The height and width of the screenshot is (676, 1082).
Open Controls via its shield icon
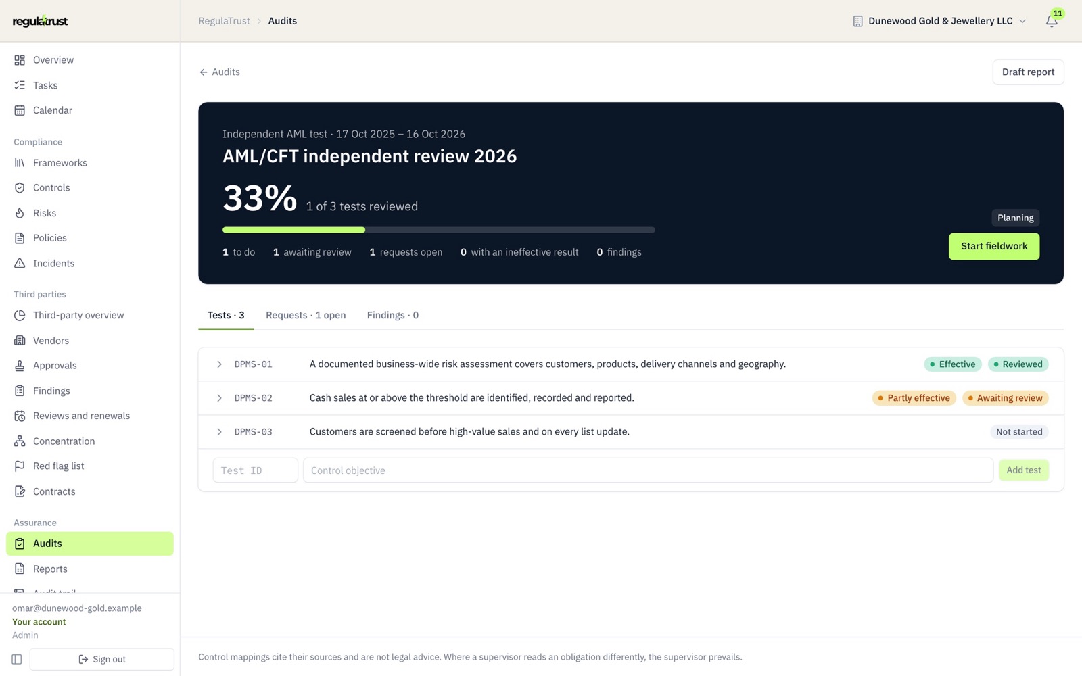coord(20,188)
